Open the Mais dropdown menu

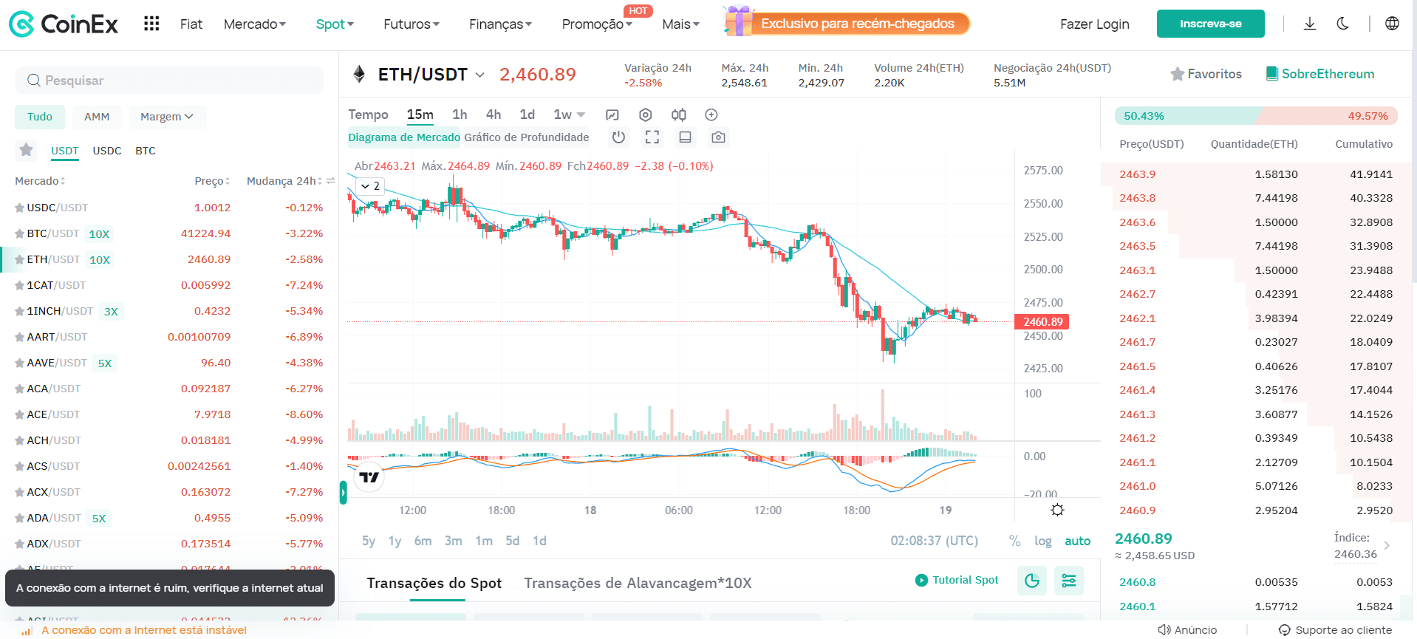[681, 24]
